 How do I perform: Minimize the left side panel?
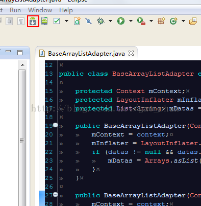point(8,51)
